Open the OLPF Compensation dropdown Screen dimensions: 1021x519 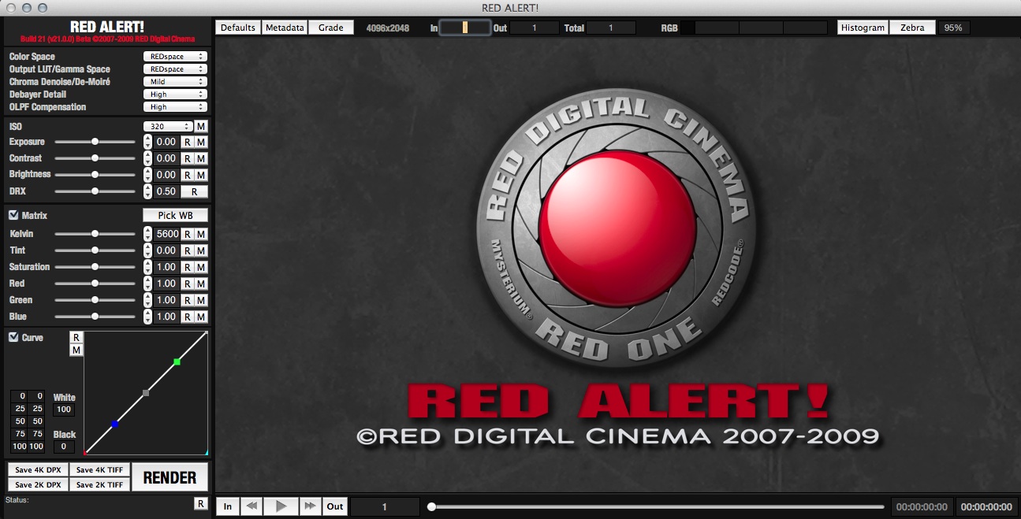pos(175,107)
